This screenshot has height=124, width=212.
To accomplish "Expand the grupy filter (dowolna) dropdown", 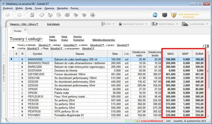I will click(x=123, y=45).
